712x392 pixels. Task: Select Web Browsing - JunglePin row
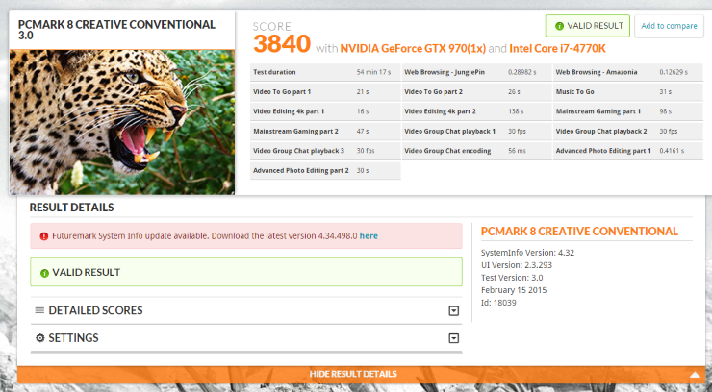pos(477,72)
